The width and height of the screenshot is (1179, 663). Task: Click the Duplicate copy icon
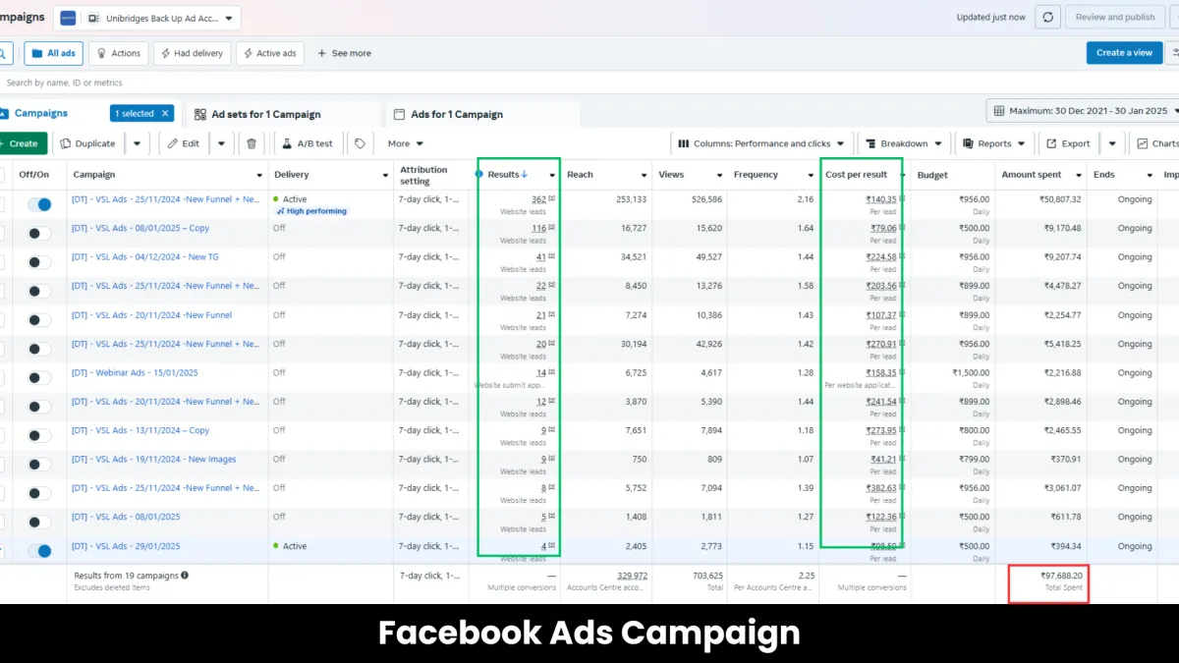point(66,143)
